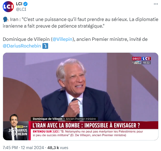Click the 18:22 clock overlay
The height and width of the screenshot is (151, 161).
[146, 63]
